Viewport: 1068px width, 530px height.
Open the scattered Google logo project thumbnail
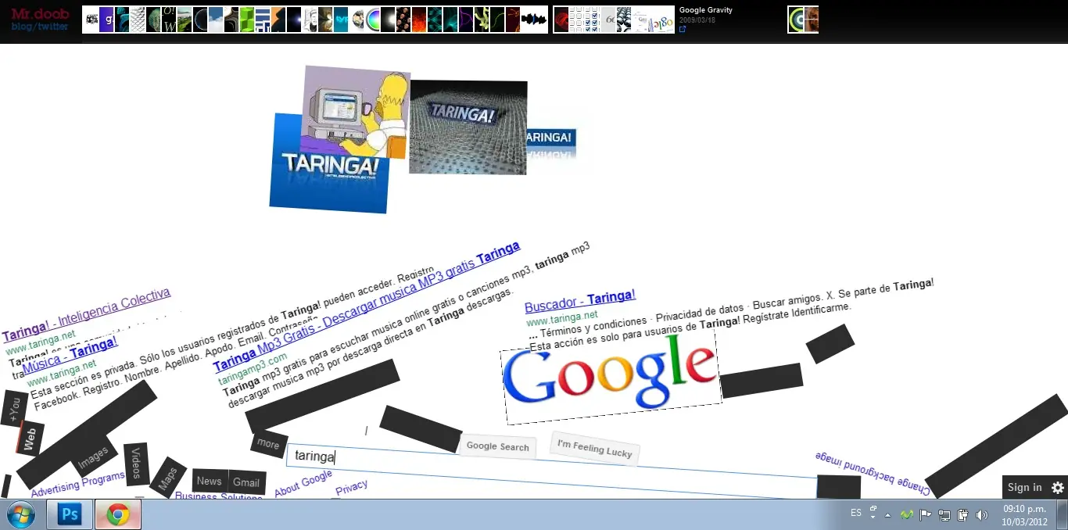point(653,20)
